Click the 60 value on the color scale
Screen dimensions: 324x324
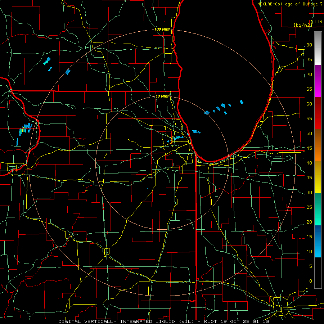tap(309, 104)
